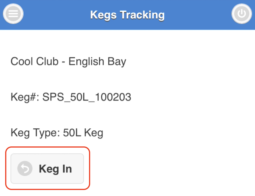Click the Keg Type: 50L Keg line
This screenshot has width=255, height=196.
[x=57, y=133]
